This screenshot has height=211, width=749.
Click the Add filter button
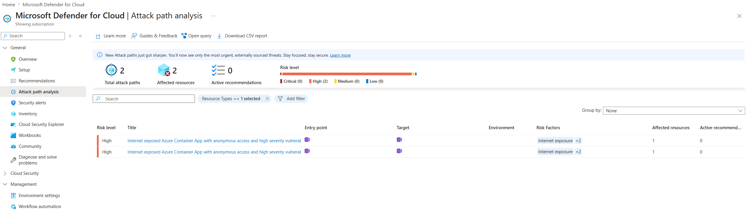click(x=291, y=99)
